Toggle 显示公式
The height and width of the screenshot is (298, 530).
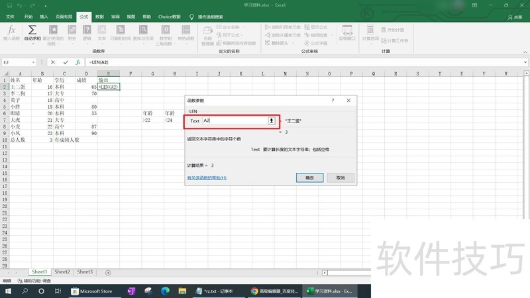(x=316, y=27)
